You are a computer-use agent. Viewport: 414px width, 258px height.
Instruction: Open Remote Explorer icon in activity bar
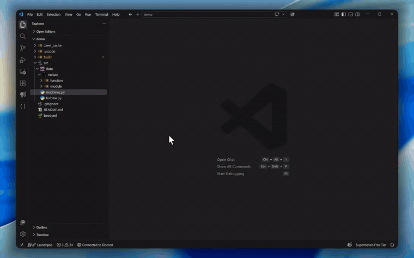pos(23,71)
